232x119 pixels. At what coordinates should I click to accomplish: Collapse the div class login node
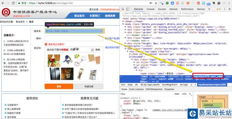[x=132, y=60]
